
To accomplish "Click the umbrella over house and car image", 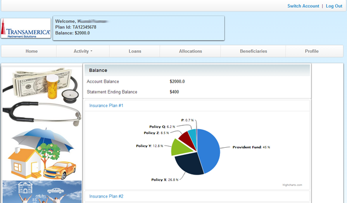I will click(x=42, y=153).
